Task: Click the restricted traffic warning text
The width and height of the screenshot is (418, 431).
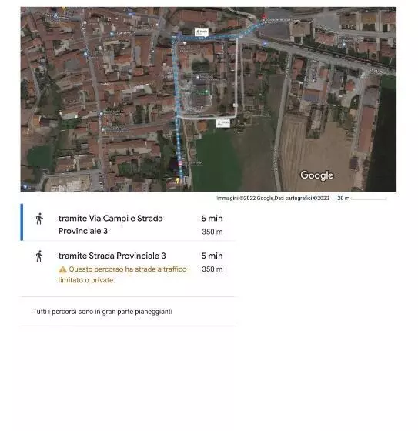Action: (x=122, y=275)
